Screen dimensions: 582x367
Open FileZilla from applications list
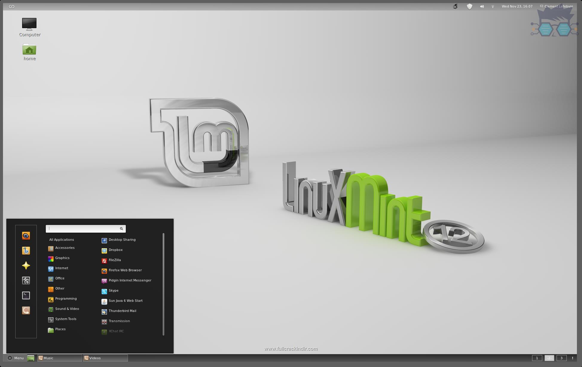pyautogui.click(x=114, y=260)
